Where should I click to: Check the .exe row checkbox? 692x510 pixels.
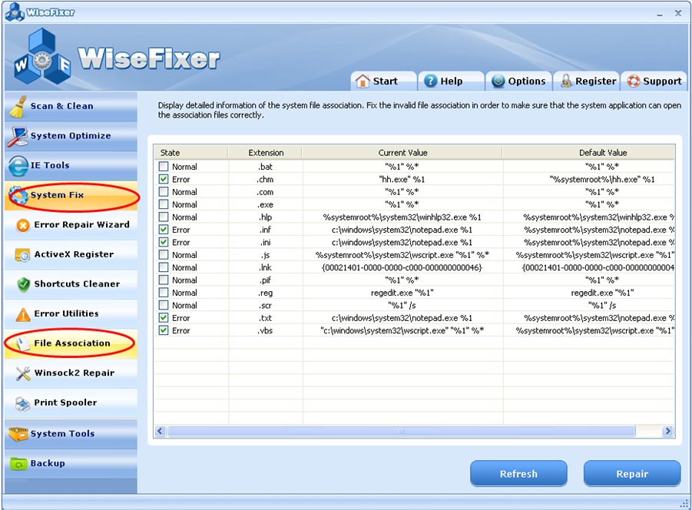[x=164, y=204]
